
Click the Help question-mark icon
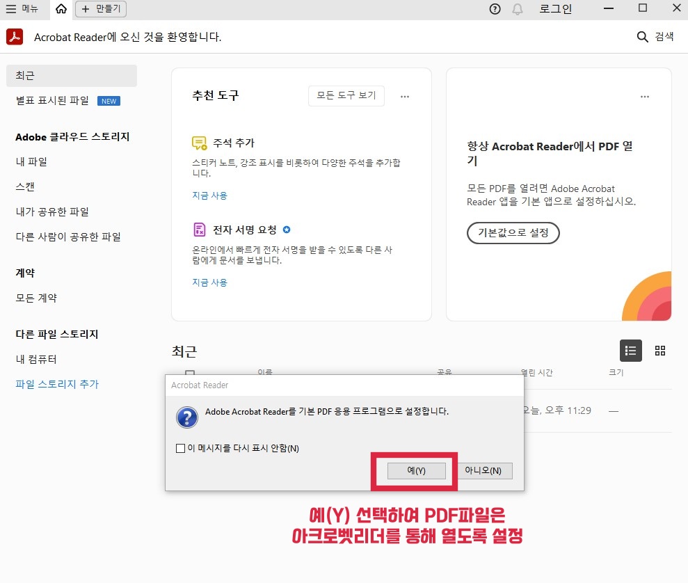coord(494,9)
